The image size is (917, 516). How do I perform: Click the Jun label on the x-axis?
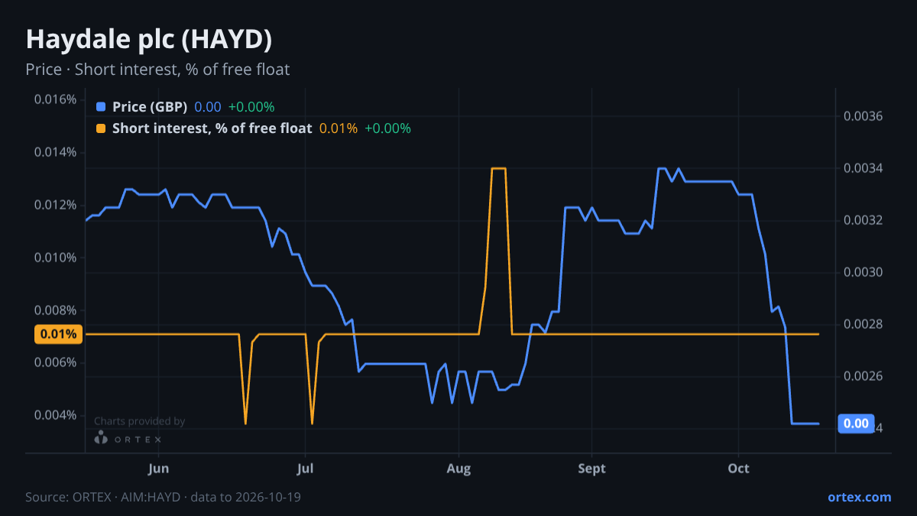(158, 469)
